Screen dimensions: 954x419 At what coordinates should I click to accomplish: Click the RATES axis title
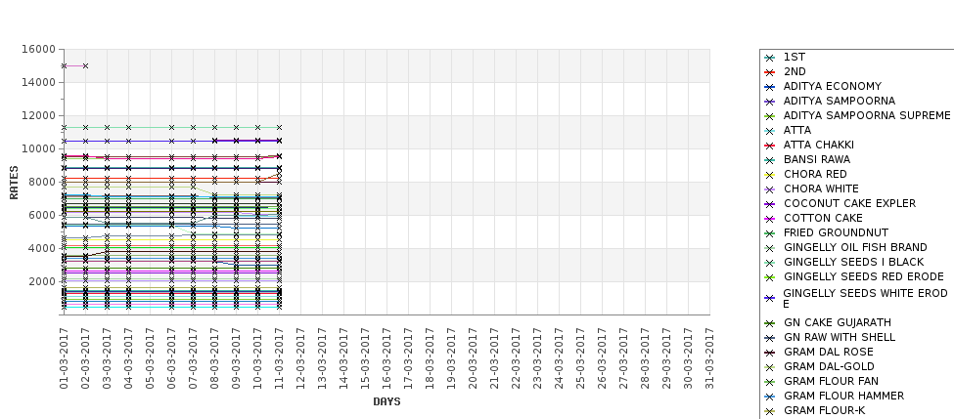(x=14, y=183)
